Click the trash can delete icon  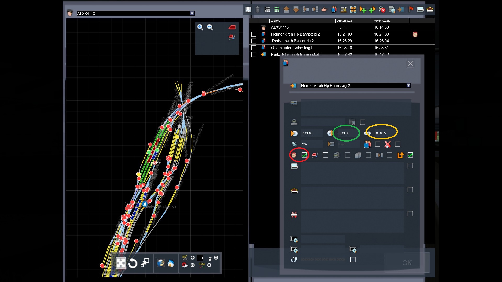[x=258, y=10]
